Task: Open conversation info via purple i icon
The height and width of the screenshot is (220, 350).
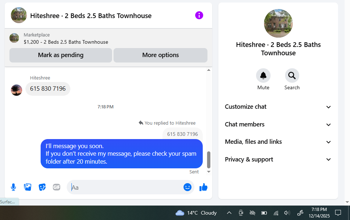Action: pos(199,15)
